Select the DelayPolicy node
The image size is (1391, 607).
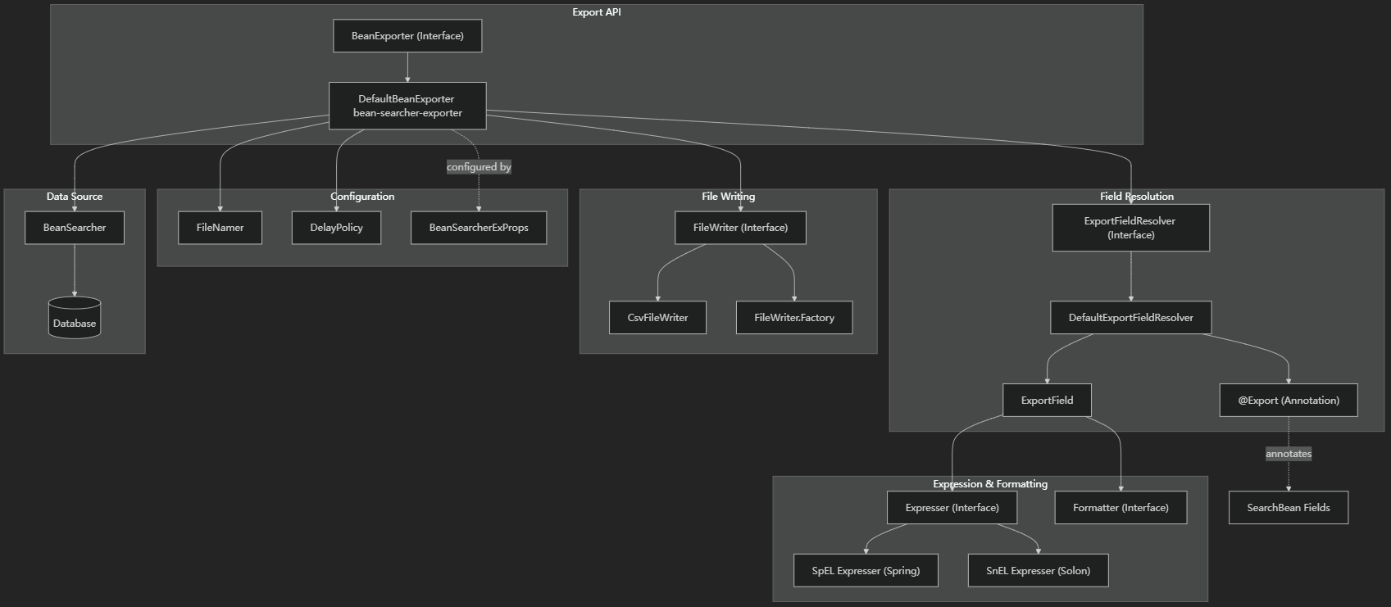coord(336,228)
